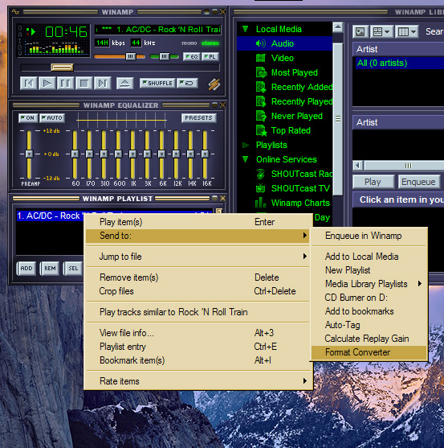
Task: Click the Audio speaker icon
Action: (261, 43)
